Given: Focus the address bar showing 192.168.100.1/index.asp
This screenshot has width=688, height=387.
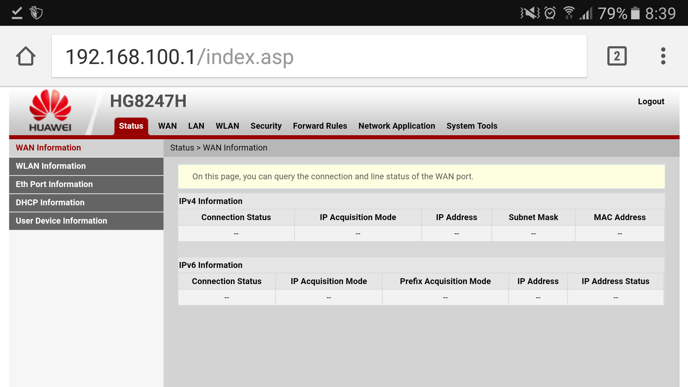Looking at the screenshot, I should coord(319,56).
